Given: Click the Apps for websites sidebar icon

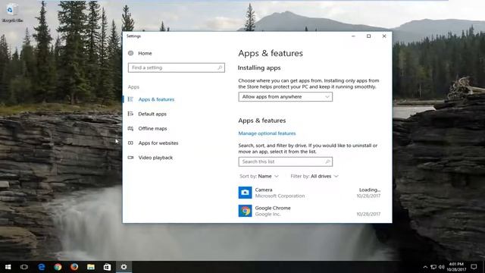Looking at the screenshot, I should 130,143.
